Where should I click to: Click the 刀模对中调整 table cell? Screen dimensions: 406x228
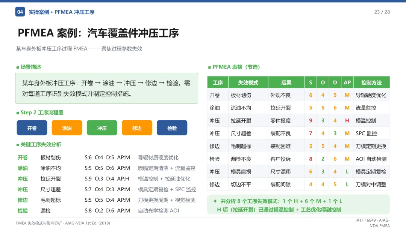tap(371, 184)
